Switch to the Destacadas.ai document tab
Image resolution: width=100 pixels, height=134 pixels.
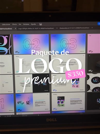pyautogui.click(x=74, y=28)
